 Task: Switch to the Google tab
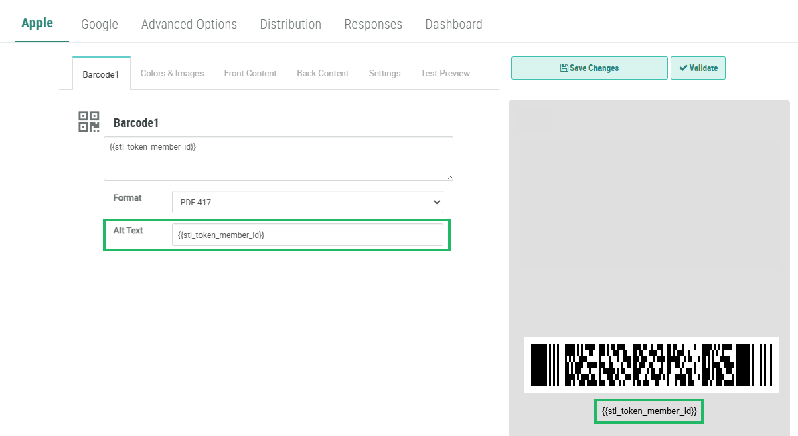point(100,24)
